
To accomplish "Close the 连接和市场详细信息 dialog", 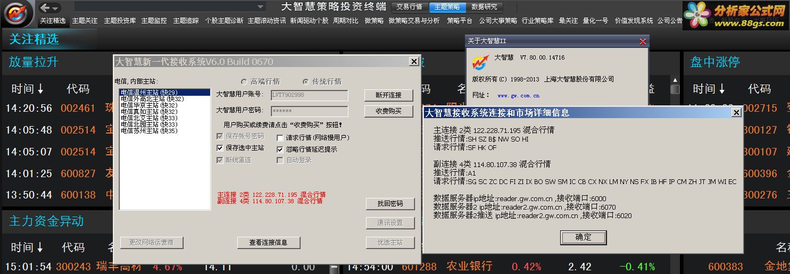I will tap(736, 113).
